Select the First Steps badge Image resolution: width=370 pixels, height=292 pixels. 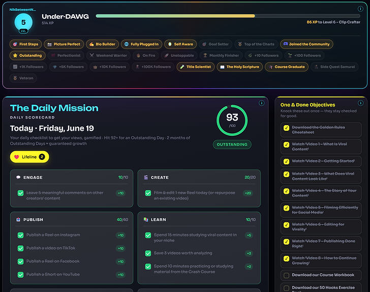point(26,44)
